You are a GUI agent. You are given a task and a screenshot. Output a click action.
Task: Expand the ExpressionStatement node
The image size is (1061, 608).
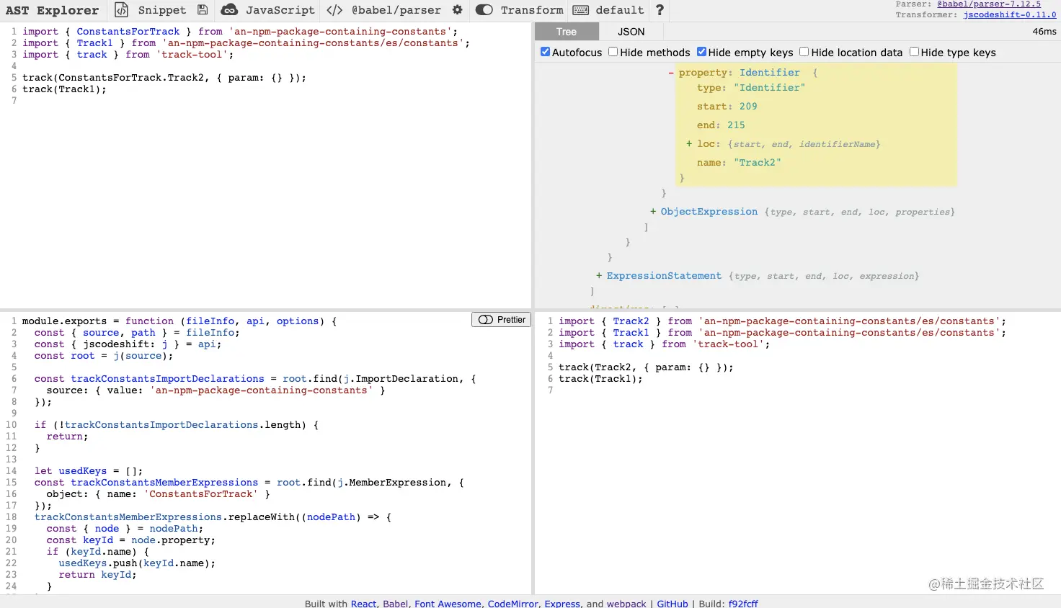tap(599, 276)
